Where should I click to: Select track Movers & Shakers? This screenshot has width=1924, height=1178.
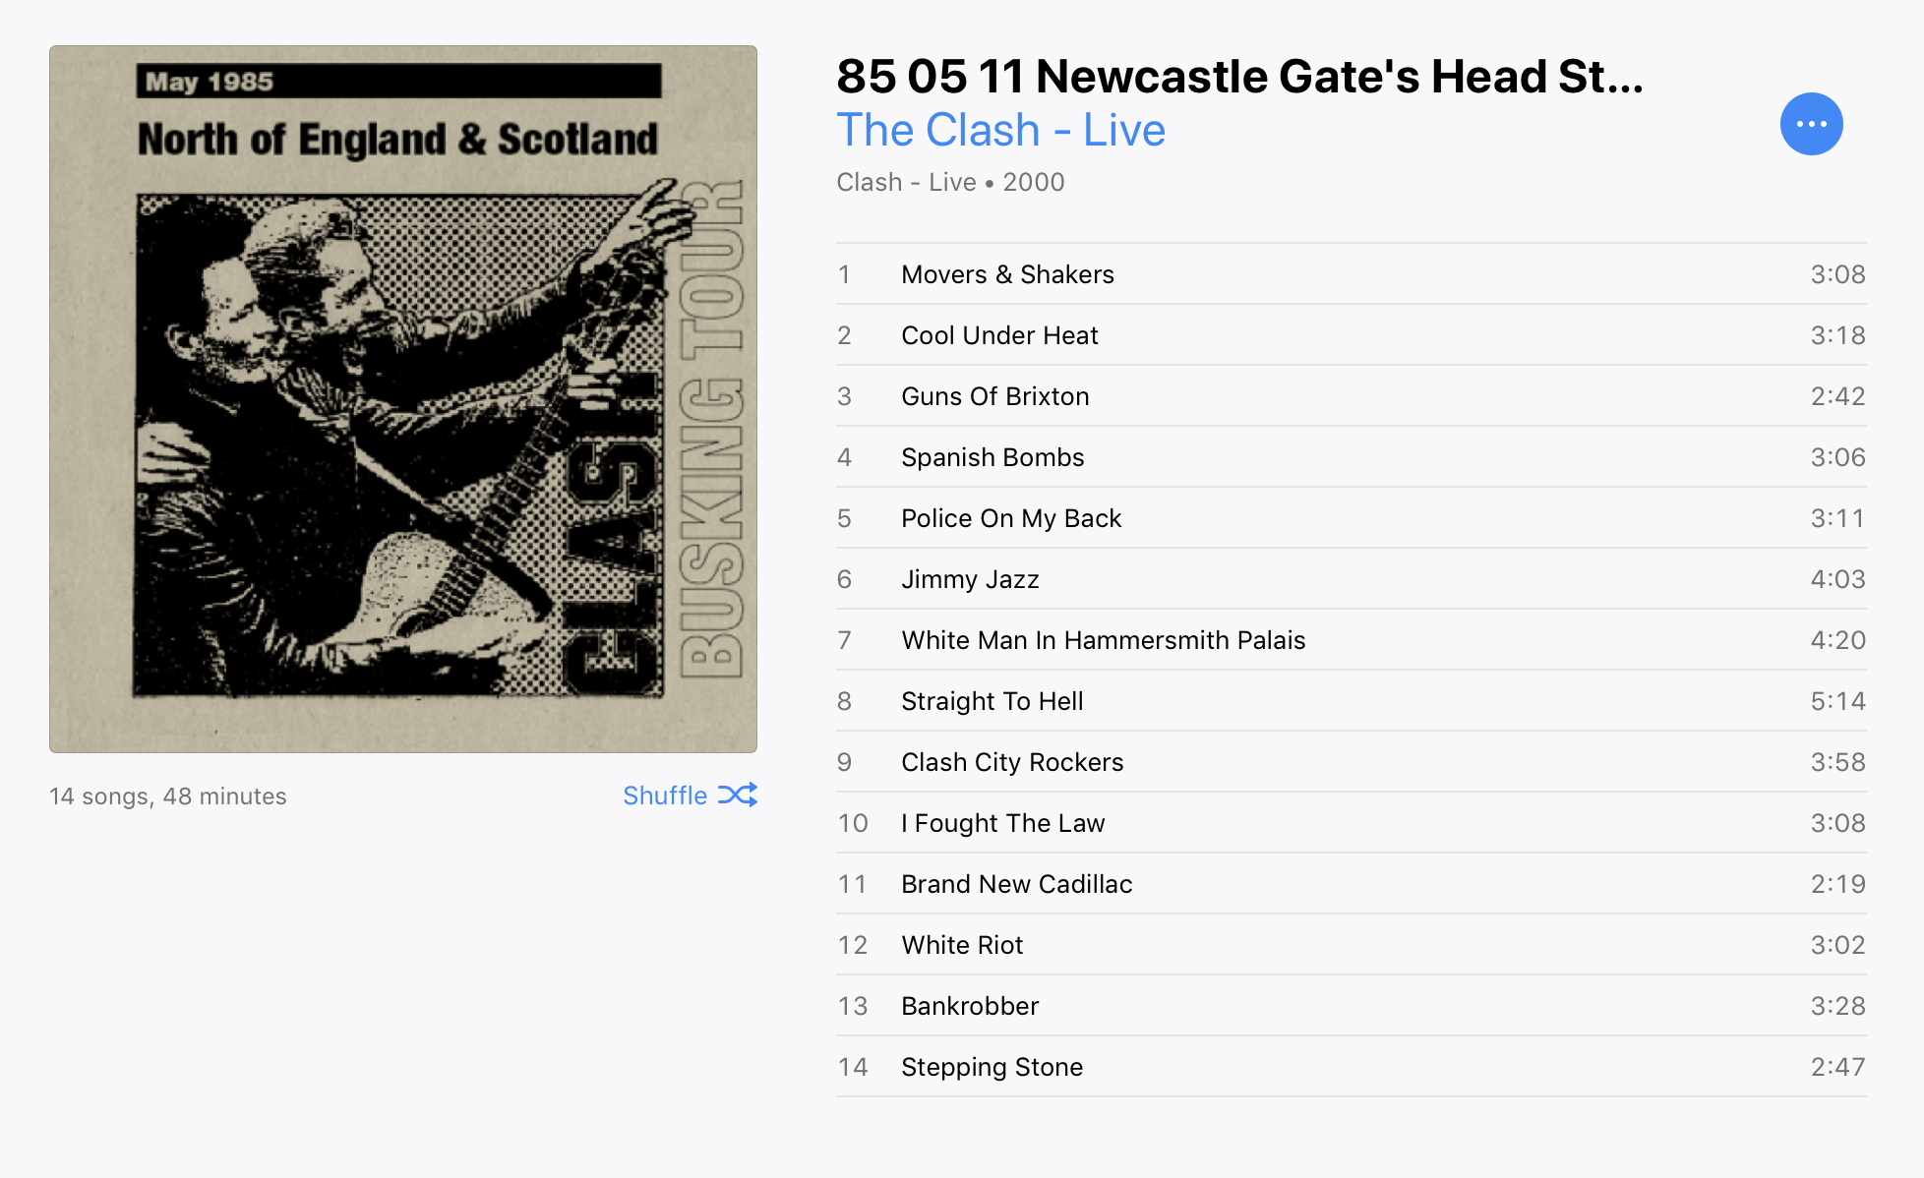point(1351,274)
